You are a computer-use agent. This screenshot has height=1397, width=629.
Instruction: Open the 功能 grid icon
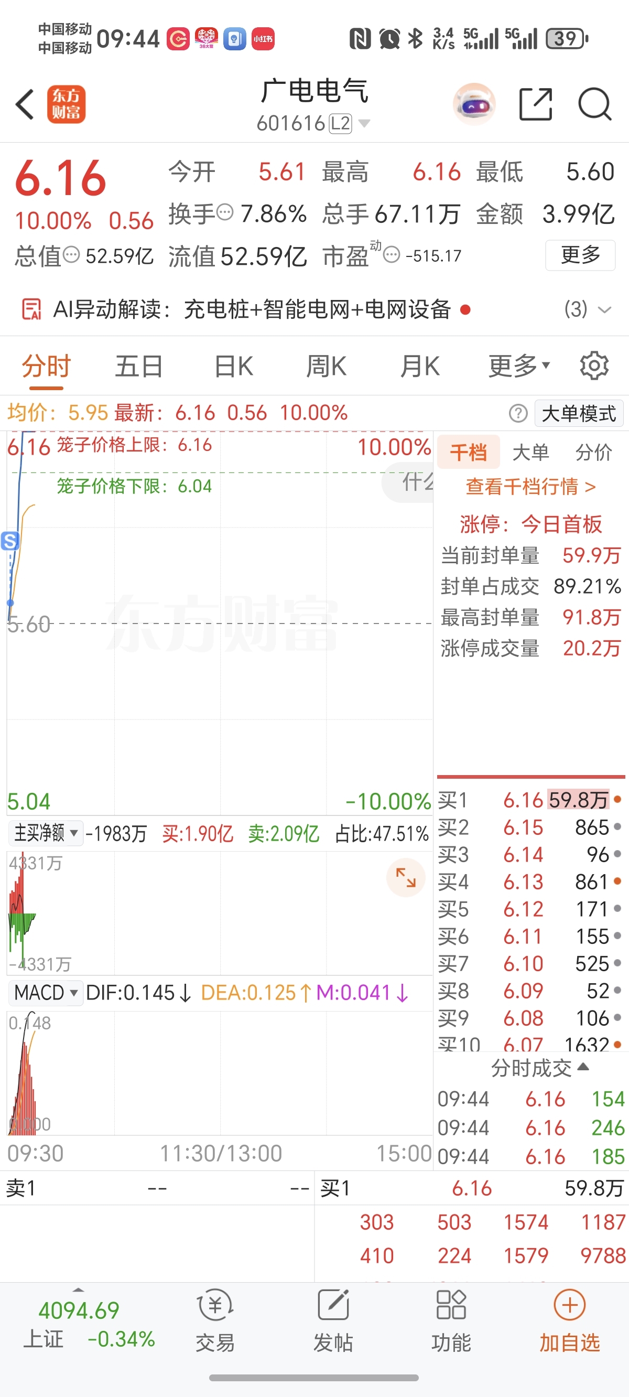451,1305
